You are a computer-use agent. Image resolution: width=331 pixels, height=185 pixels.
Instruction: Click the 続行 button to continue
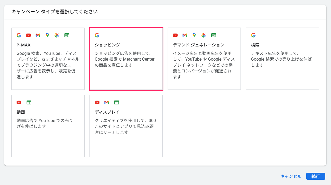(x=316, y=176)
